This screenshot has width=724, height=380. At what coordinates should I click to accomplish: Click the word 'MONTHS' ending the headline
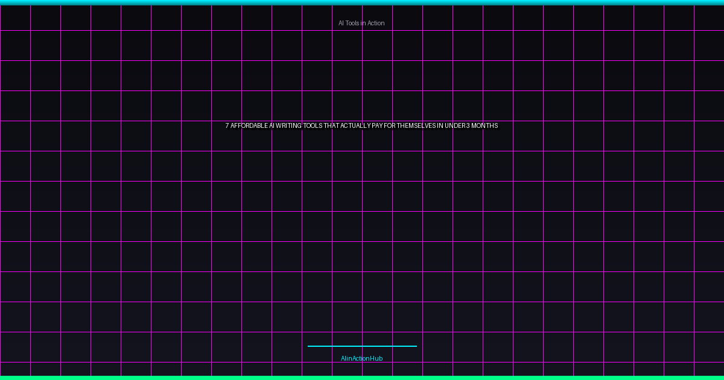click(484, 126)
